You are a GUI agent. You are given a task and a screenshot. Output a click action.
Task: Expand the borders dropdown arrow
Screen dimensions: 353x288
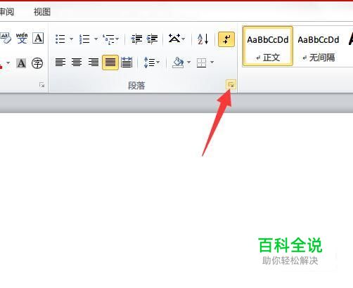212,63
